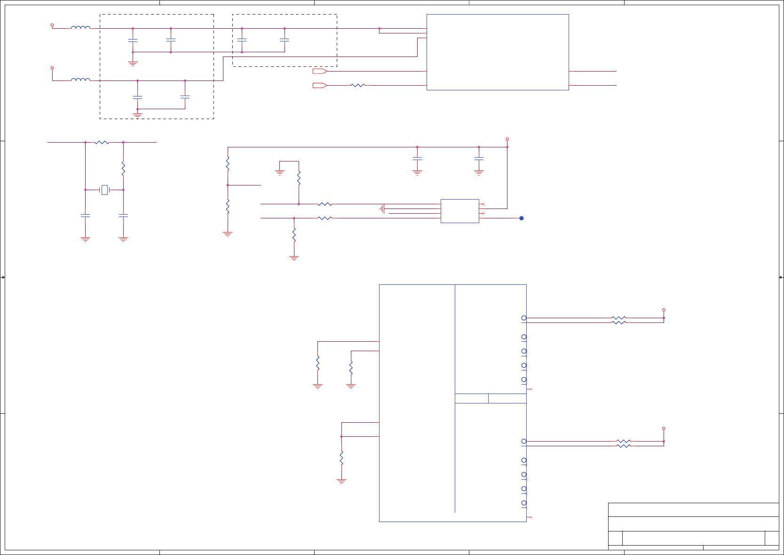Image resolution: width=784 pixels, height=555 pixels.
Task: Click the lower red off-page port symbol
Action: click(x=320, y=85)
